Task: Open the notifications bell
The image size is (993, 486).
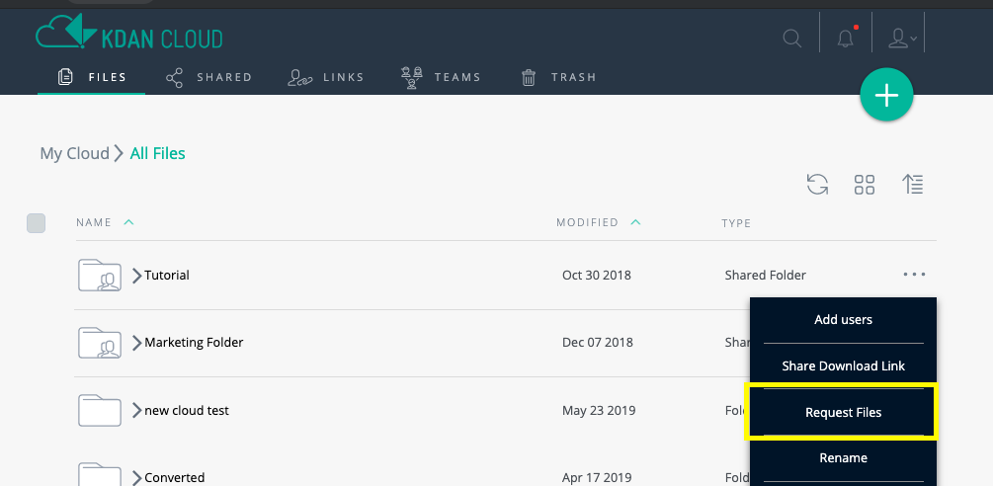Action: 846,39
